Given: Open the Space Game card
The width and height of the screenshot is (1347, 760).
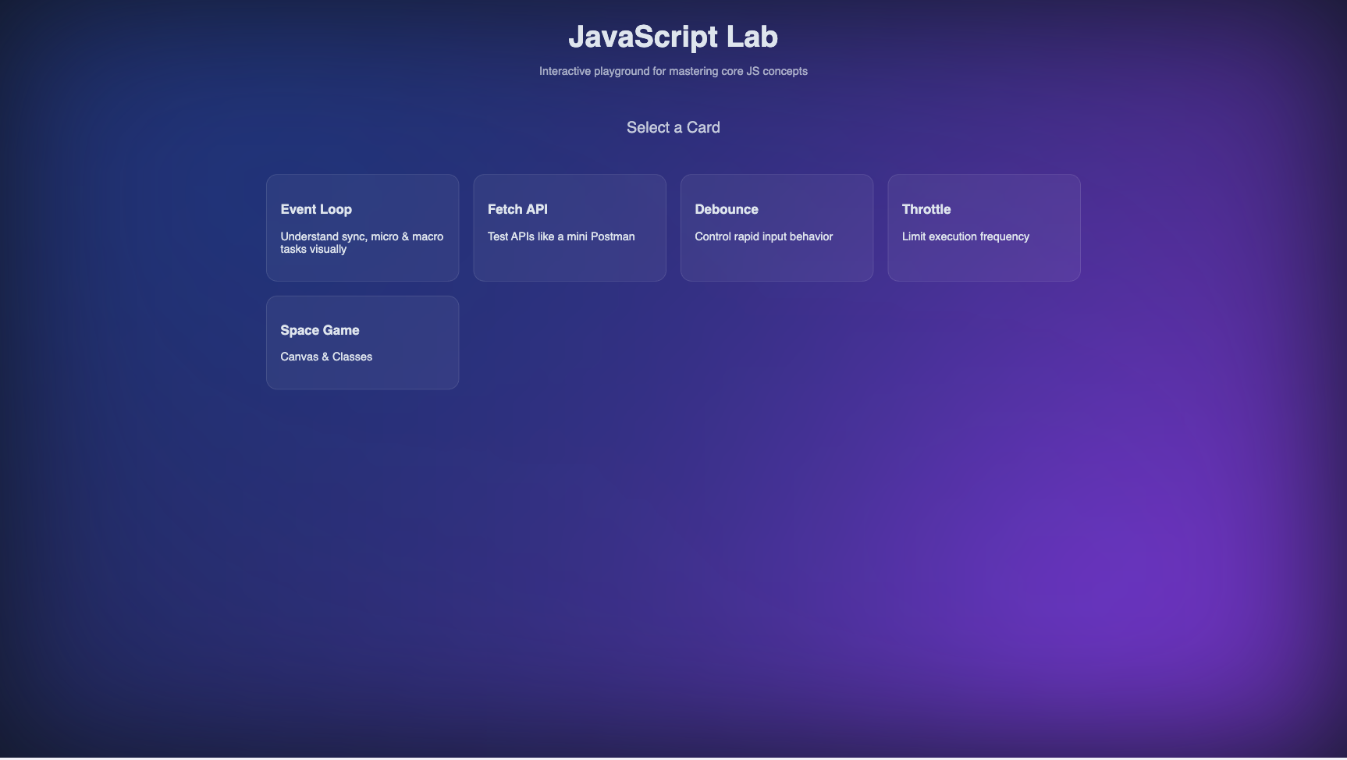Looking at the screenshot, I should coord(361,342).
